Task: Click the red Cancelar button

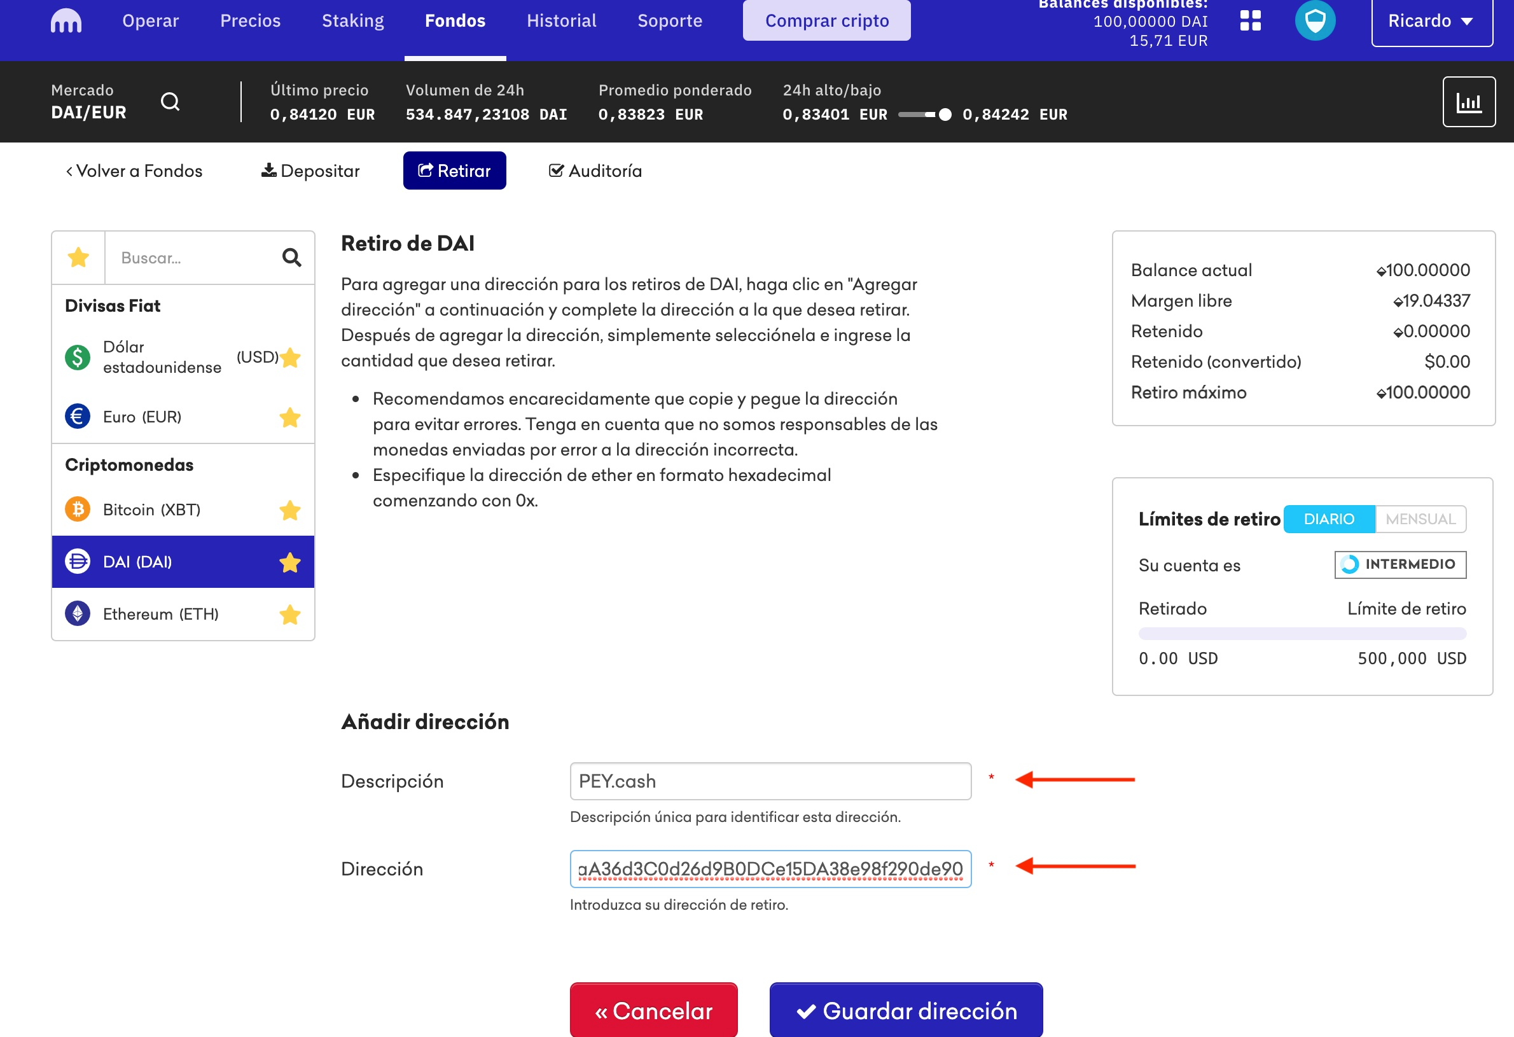Action: pos(653,1009)
